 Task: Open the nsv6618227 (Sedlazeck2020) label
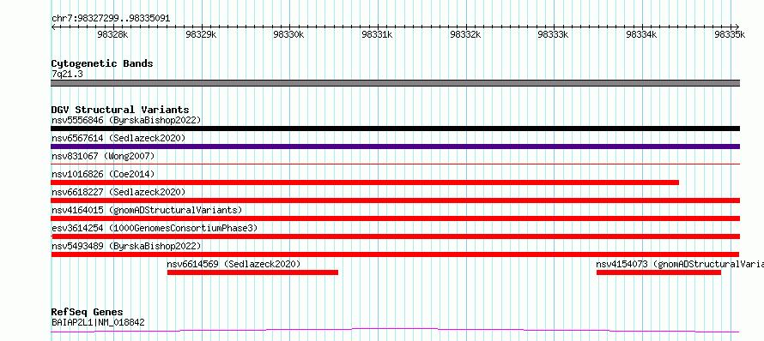coord(118,192)
